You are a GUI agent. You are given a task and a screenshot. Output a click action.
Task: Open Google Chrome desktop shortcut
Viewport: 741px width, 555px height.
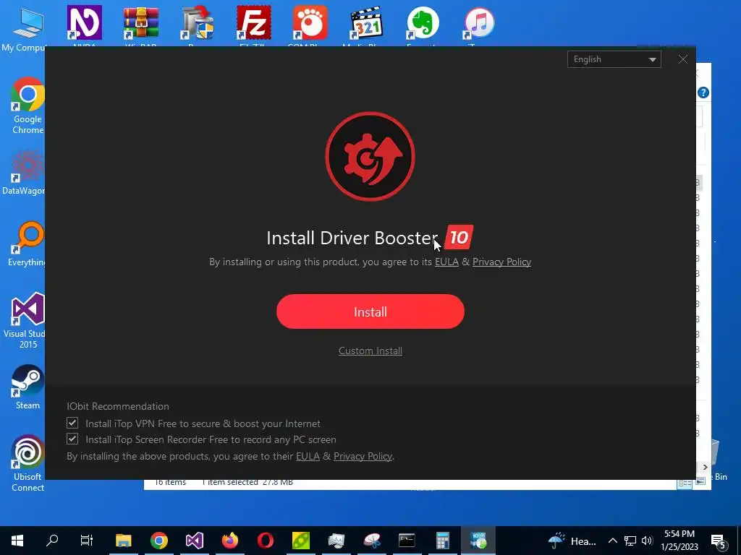[x=27, y=106]
